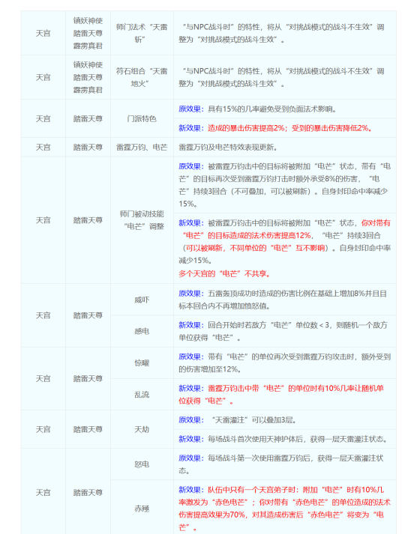This screenshot has height=534, width=405.
Task: Click 新效果 text about 天神护体 in 天劫 row
Action: [283, 439]
